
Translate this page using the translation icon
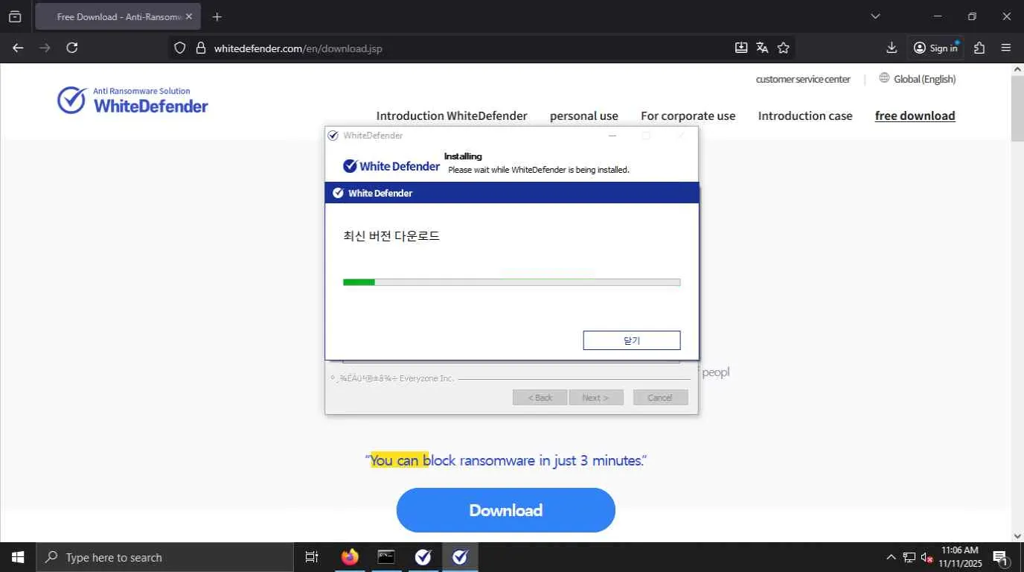[x=762, y=48]
